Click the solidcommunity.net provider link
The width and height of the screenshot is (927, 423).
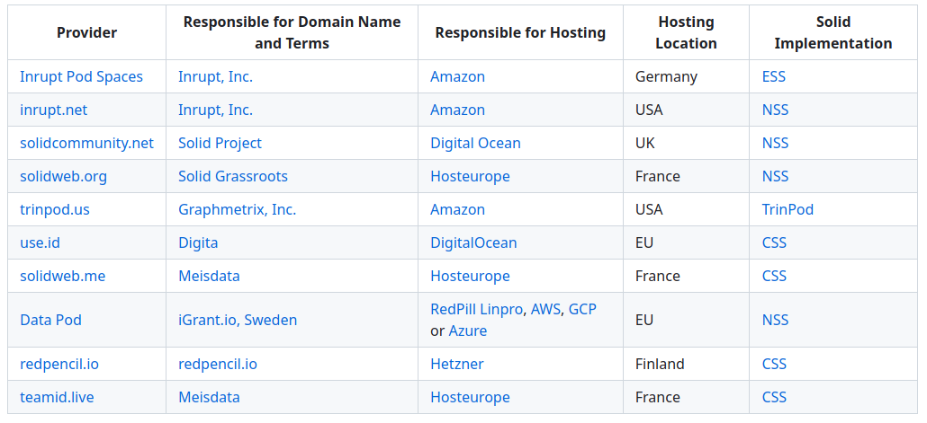[x=86, y=143]
